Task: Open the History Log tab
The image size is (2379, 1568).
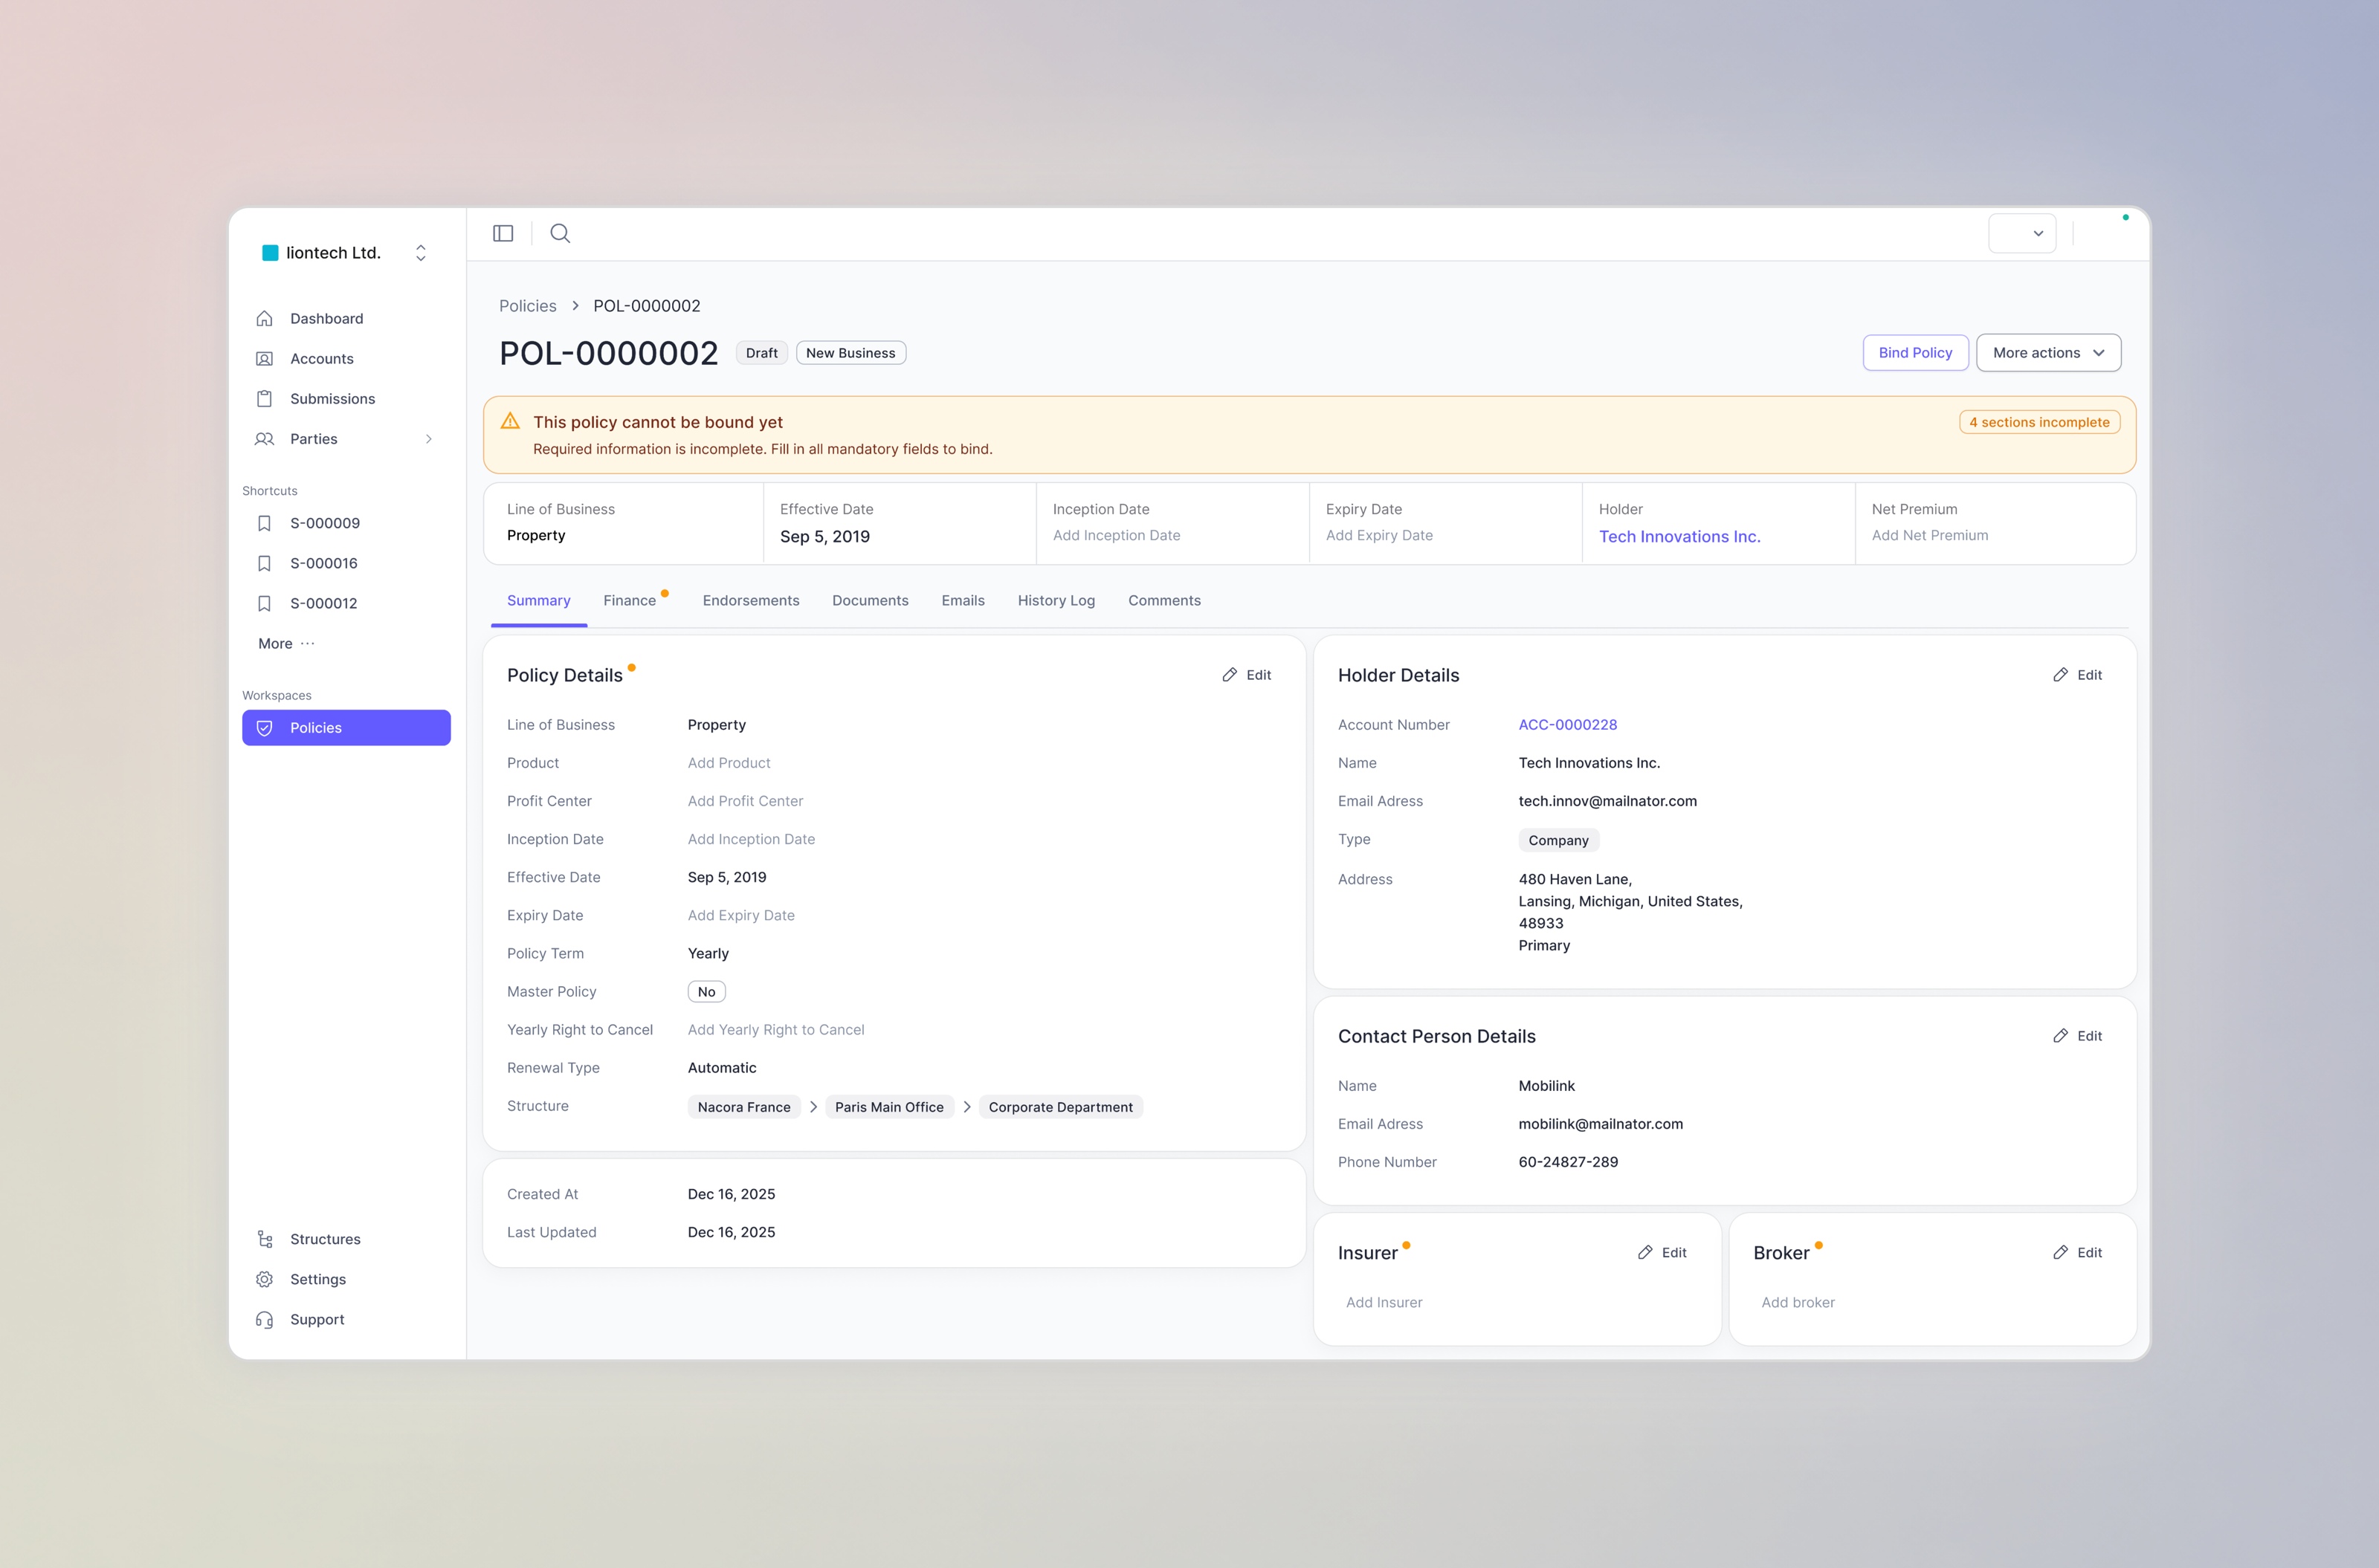Action: pyautogui.click(x=1056, y=600)
